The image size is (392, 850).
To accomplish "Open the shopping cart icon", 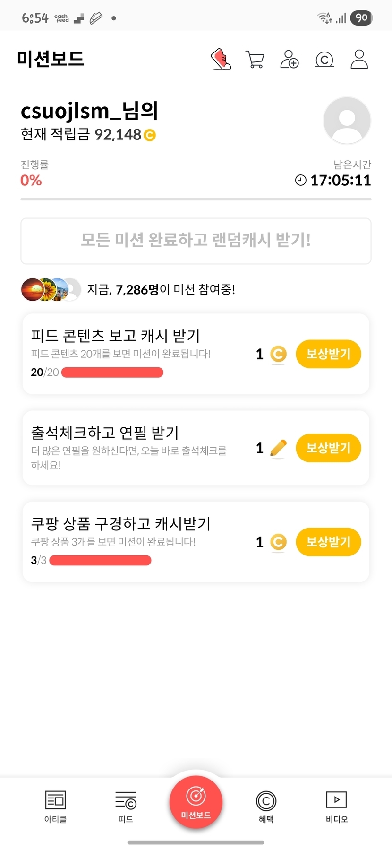I will tap(255, 60).
